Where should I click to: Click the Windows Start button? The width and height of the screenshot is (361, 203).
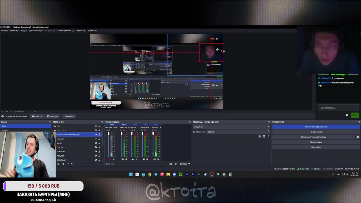131,174
